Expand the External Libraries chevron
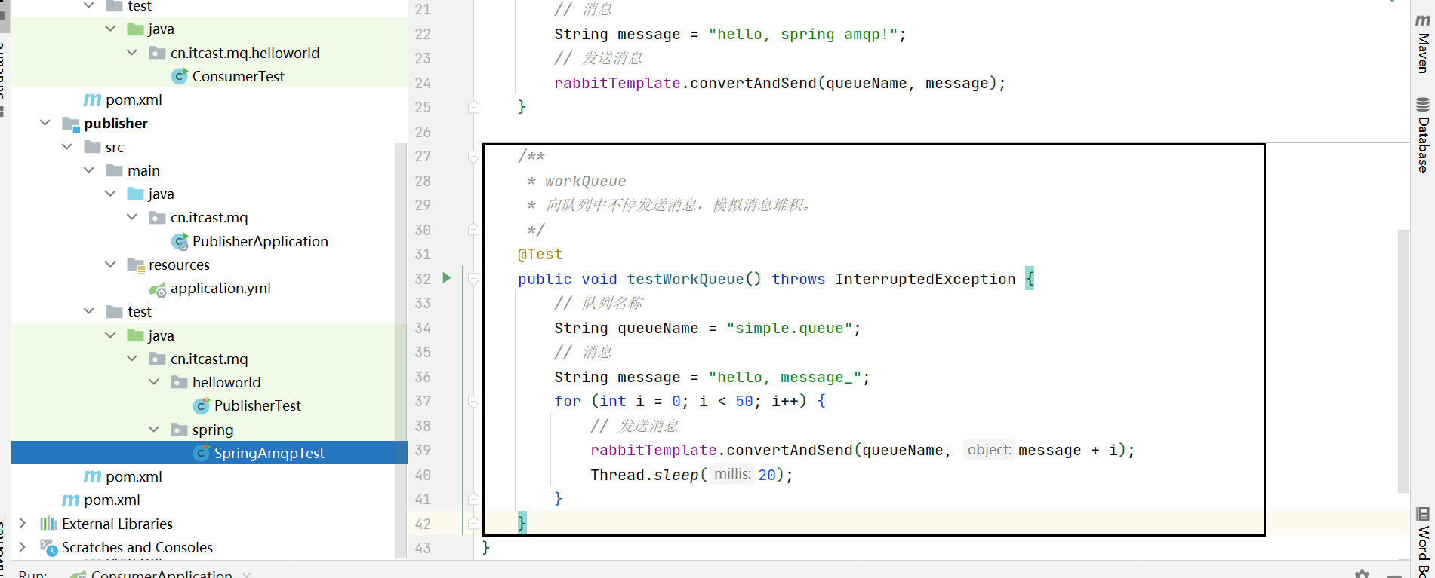 tap(23, 524)
